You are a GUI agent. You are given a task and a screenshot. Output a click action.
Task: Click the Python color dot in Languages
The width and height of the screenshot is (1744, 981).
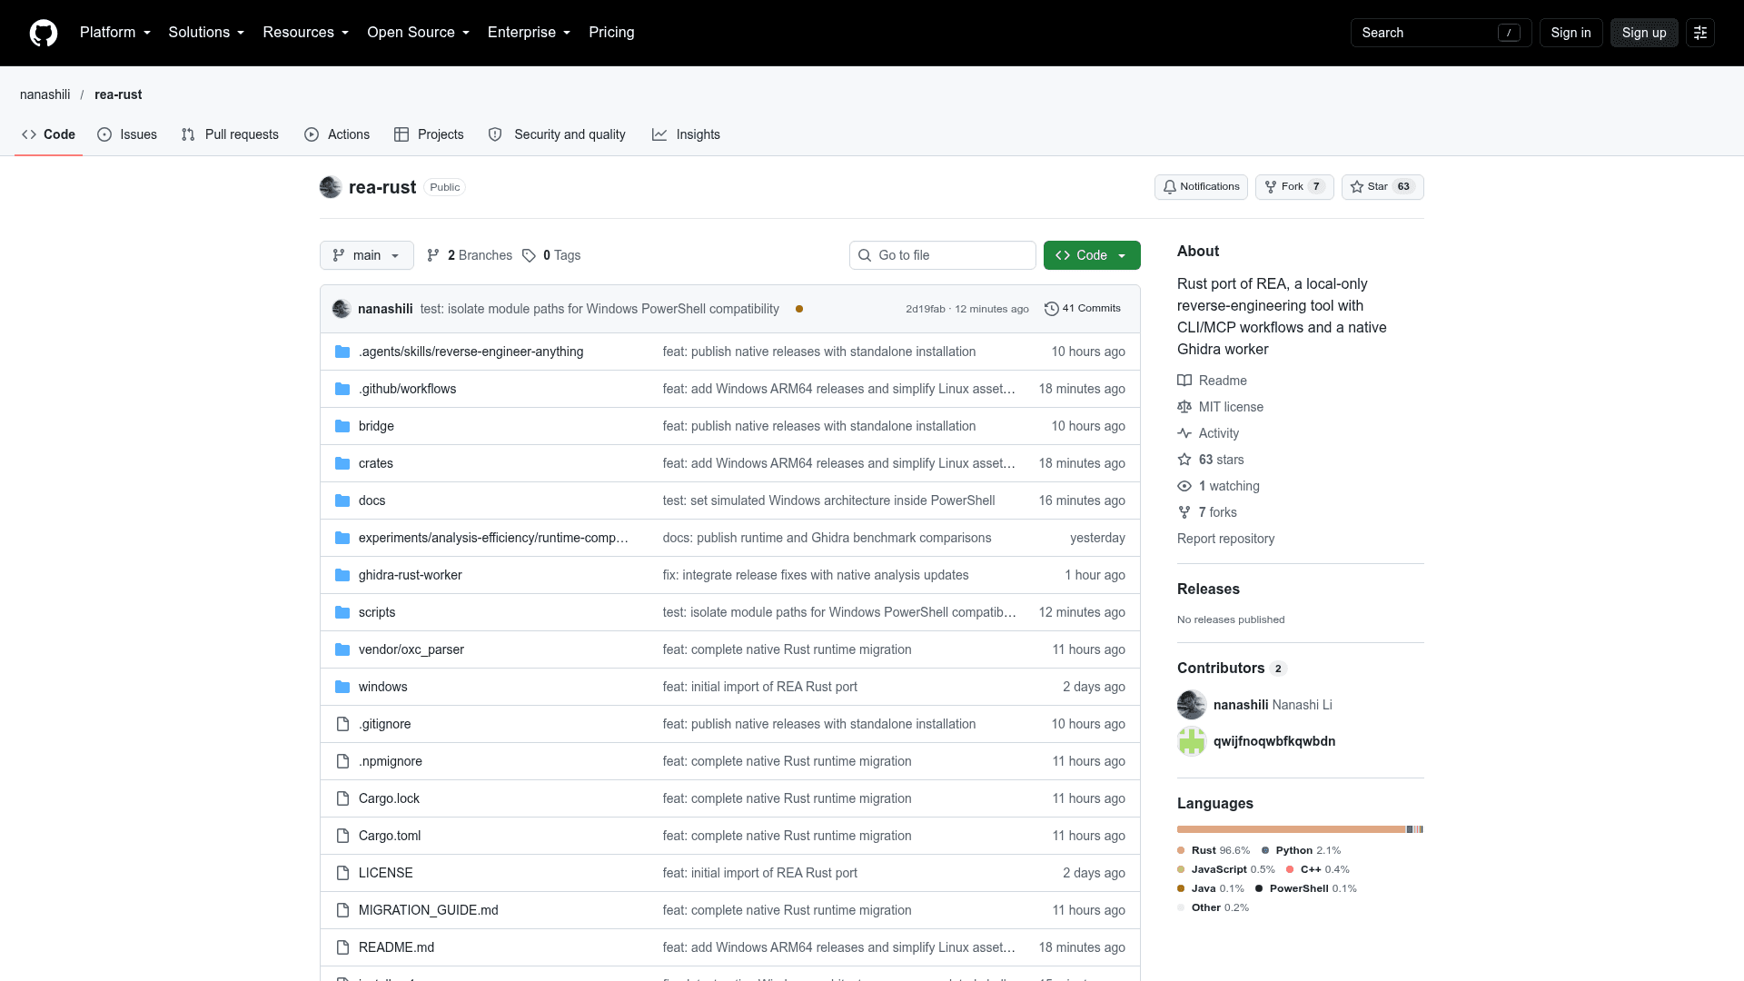pos(1265,851)
